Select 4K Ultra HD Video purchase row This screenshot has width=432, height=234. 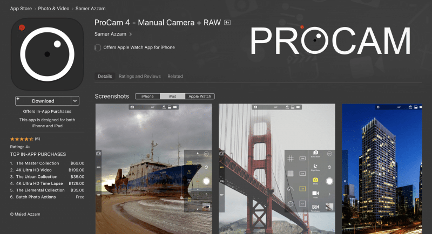tap(47, 170)
